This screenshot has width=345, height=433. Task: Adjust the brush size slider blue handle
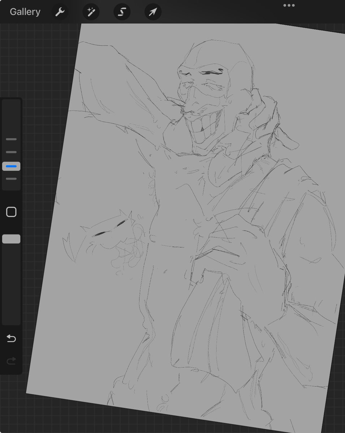[11, 166]
